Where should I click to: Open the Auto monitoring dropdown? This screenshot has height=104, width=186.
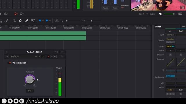[x=152, y=14]
